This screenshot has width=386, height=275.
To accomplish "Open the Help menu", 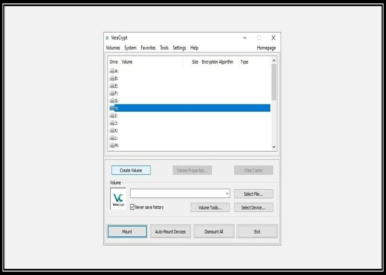I will click(194, 48).
